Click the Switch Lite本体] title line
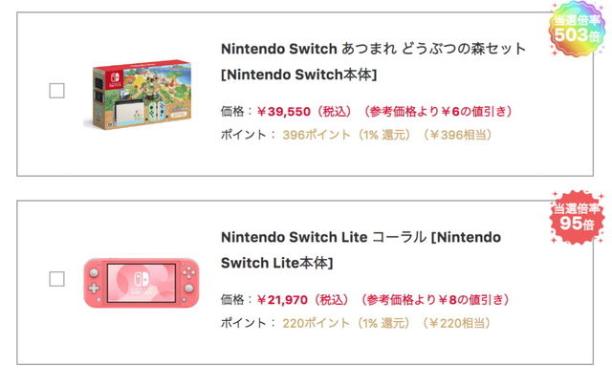 coord(278,263)
